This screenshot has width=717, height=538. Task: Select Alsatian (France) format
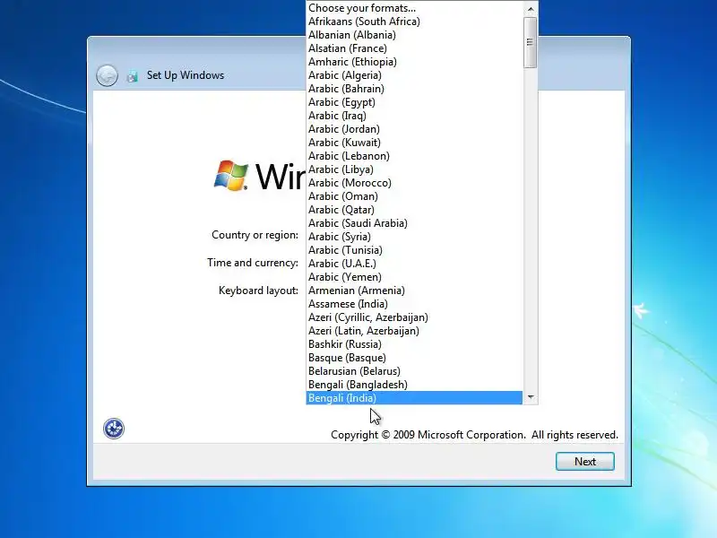[414, 48]
